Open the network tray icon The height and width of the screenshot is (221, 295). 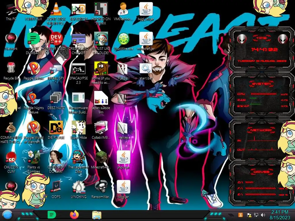click(x=256, y=215)
